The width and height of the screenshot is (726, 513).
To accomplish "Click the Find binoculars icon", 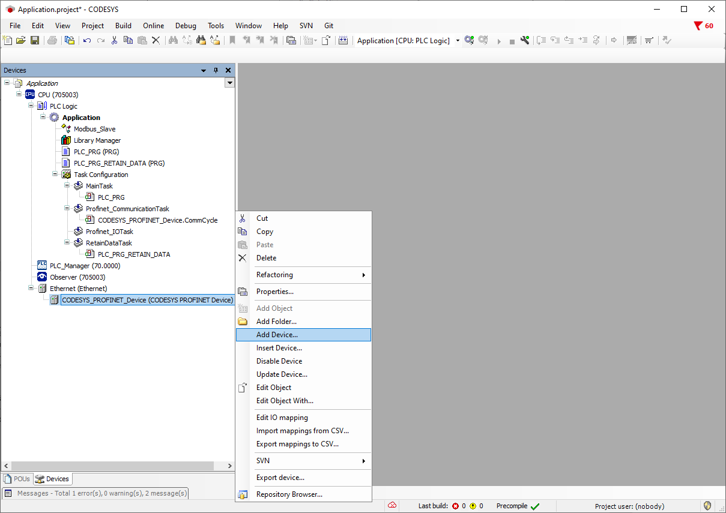I will tap(173, 40).
